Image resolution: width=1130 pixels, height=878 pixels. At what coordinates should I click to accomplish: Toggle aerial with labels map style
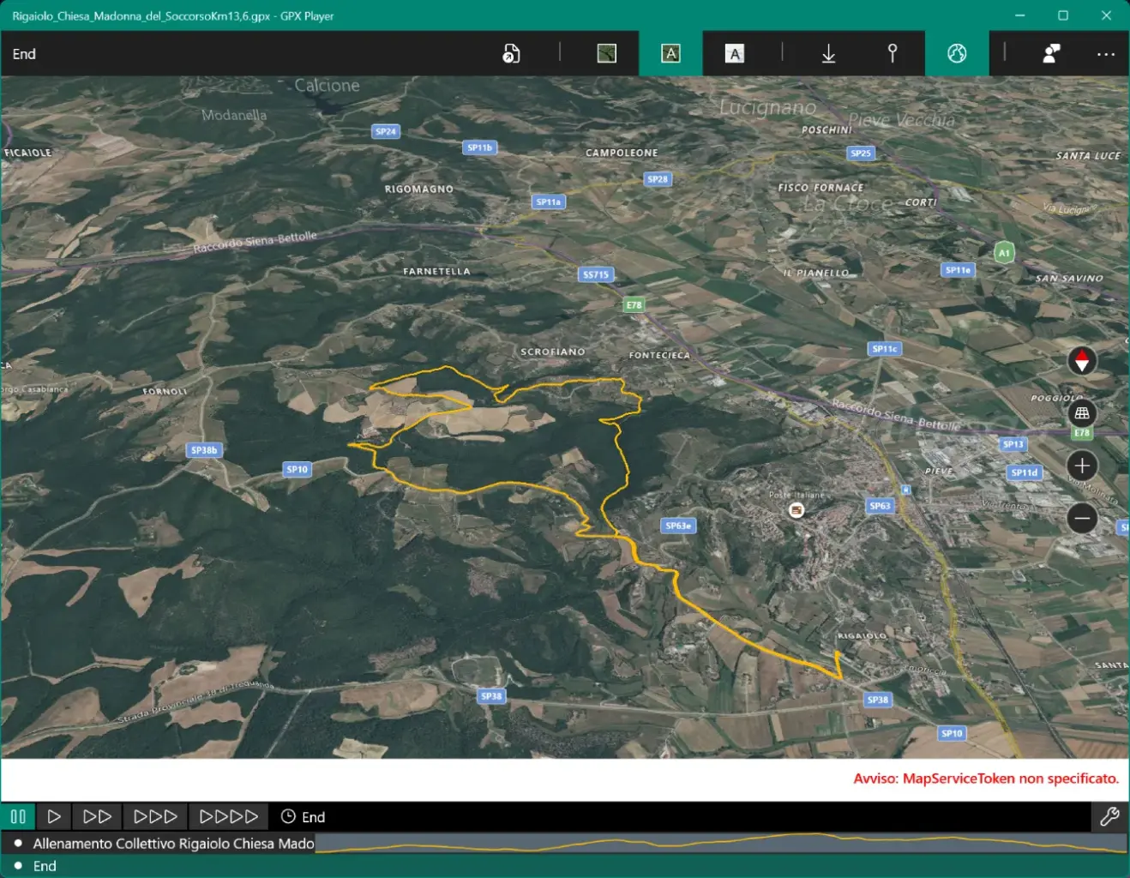point(670,54)
